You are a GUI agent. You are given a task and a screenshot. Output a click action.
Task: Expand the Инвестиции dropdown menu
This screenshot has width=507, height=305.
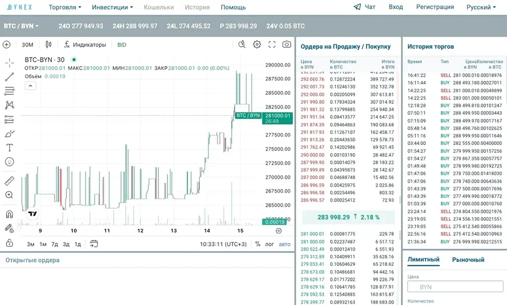click(x=112, y=7)
